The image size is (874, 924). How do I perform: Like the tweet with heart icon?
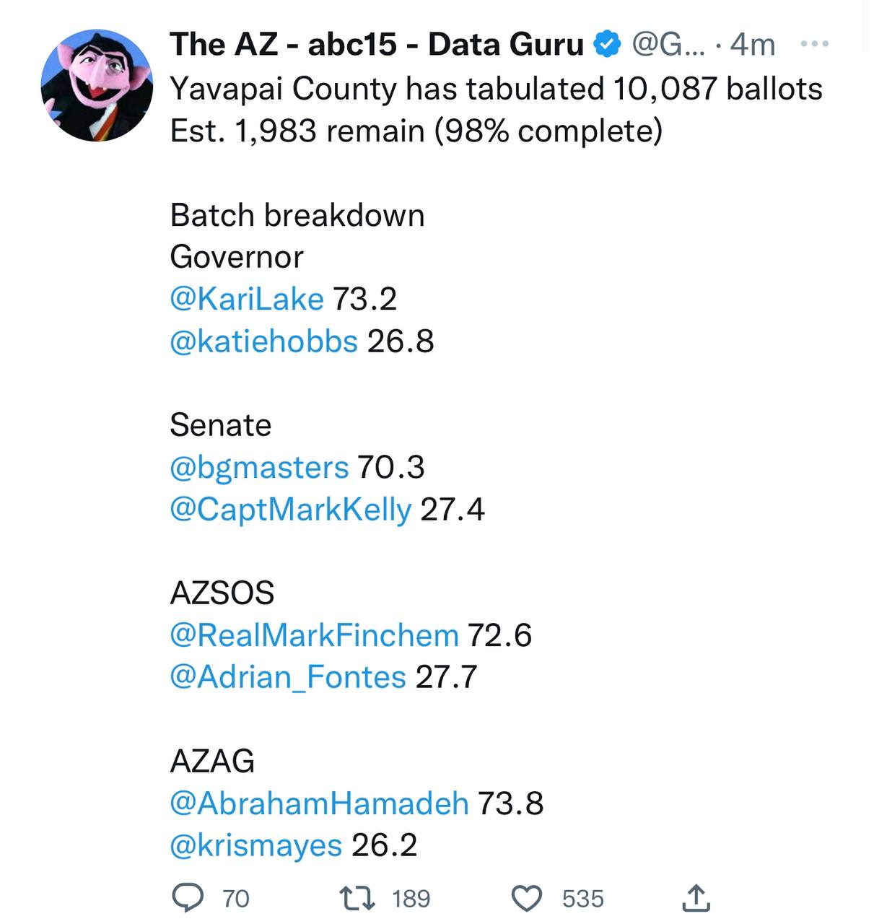(x=527, y=899)
